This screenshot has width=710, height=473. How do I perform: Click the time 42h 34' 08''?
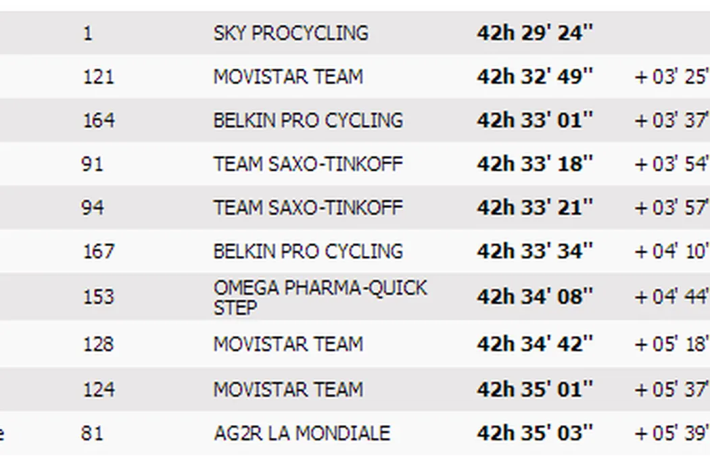coord(534,297)
